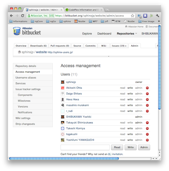The image size is (169, 171).
Task: Remove Yoshifumi YAMAGUCHI with the red minus icon
Action: pos(147,140)
